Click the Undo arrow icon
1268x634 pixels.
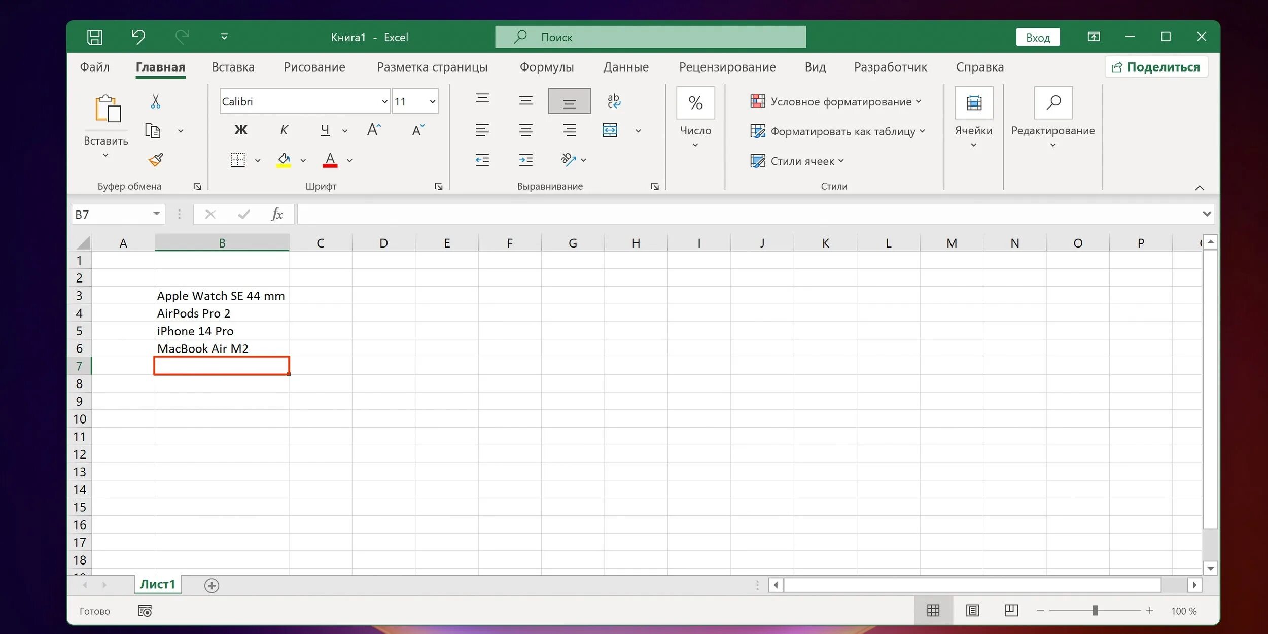[x=138, y=37]
